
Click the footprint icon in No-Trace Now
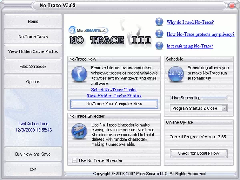79,75
